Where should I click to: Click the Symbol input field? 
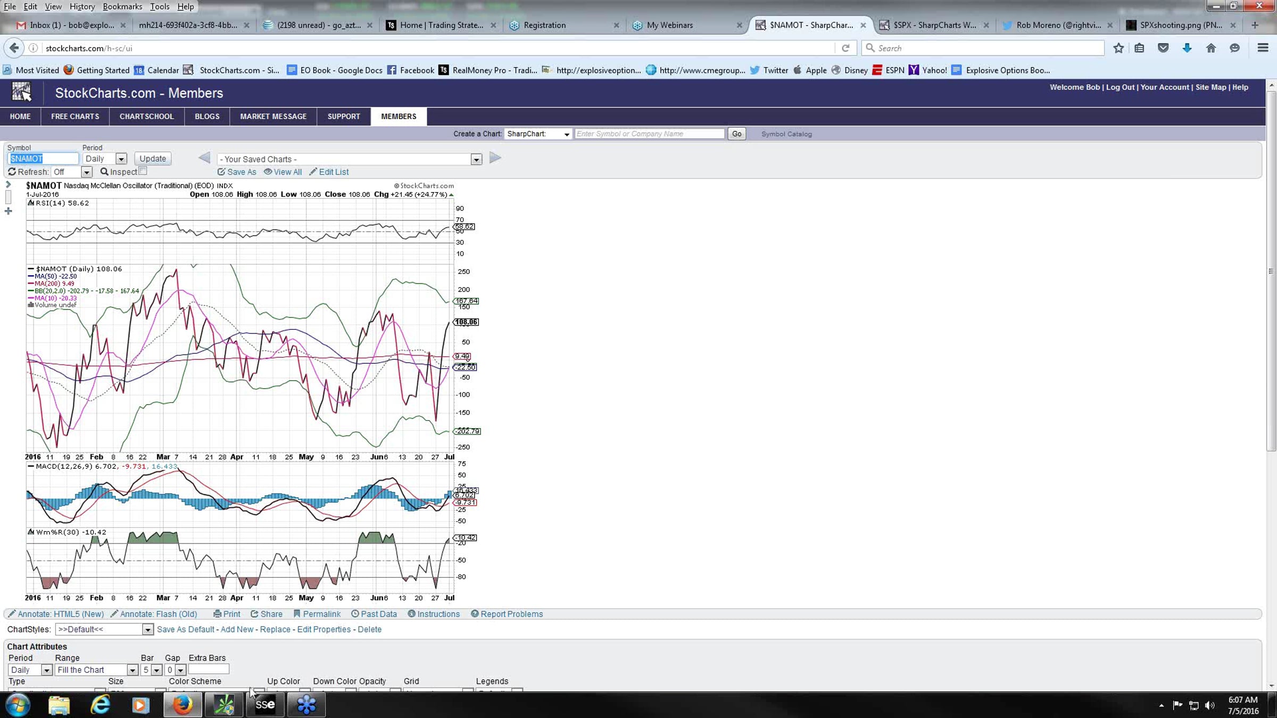(x=43, y=158)
